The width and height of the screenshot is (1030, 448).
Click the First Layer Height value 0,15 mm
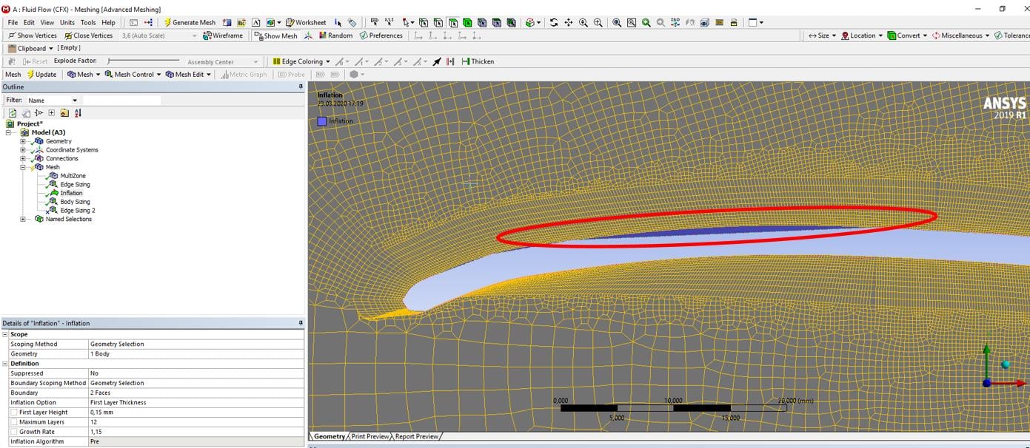click(195, 412)
